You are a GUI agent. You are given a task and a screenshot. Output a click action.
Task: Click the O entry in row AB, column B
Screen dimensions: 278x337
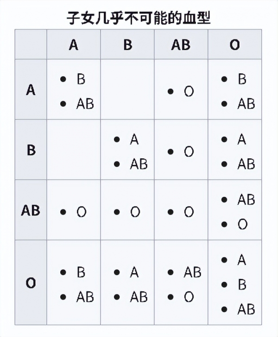(135, 212)
